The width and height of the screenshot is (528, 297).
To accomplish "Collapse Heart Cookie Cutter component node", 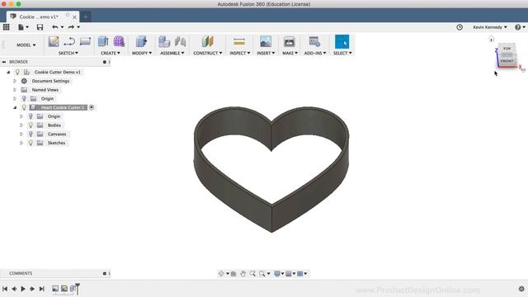I will pos(15,107).
